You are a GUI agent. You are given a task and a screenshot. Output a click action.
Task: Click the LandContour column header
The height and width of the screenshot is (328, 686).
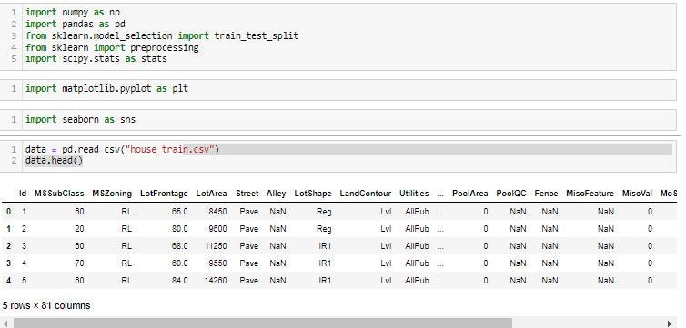pos(366,194)
